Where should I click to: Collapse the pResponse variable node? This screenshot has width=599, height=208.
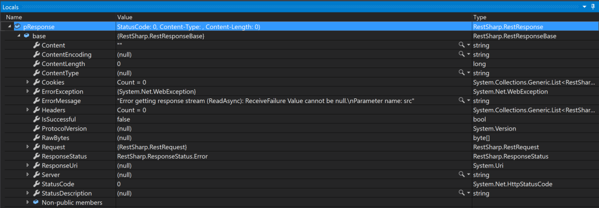click(9, 26)
